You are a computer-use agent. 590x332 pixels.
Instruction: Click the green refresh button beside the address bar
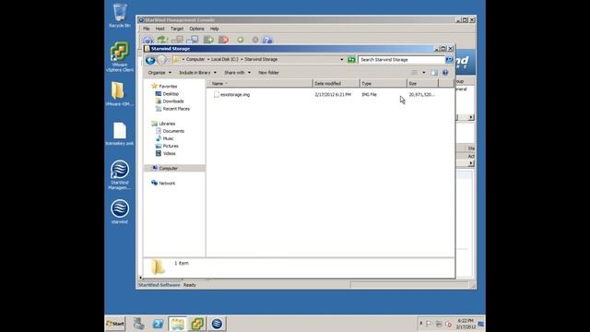(351, 59)
